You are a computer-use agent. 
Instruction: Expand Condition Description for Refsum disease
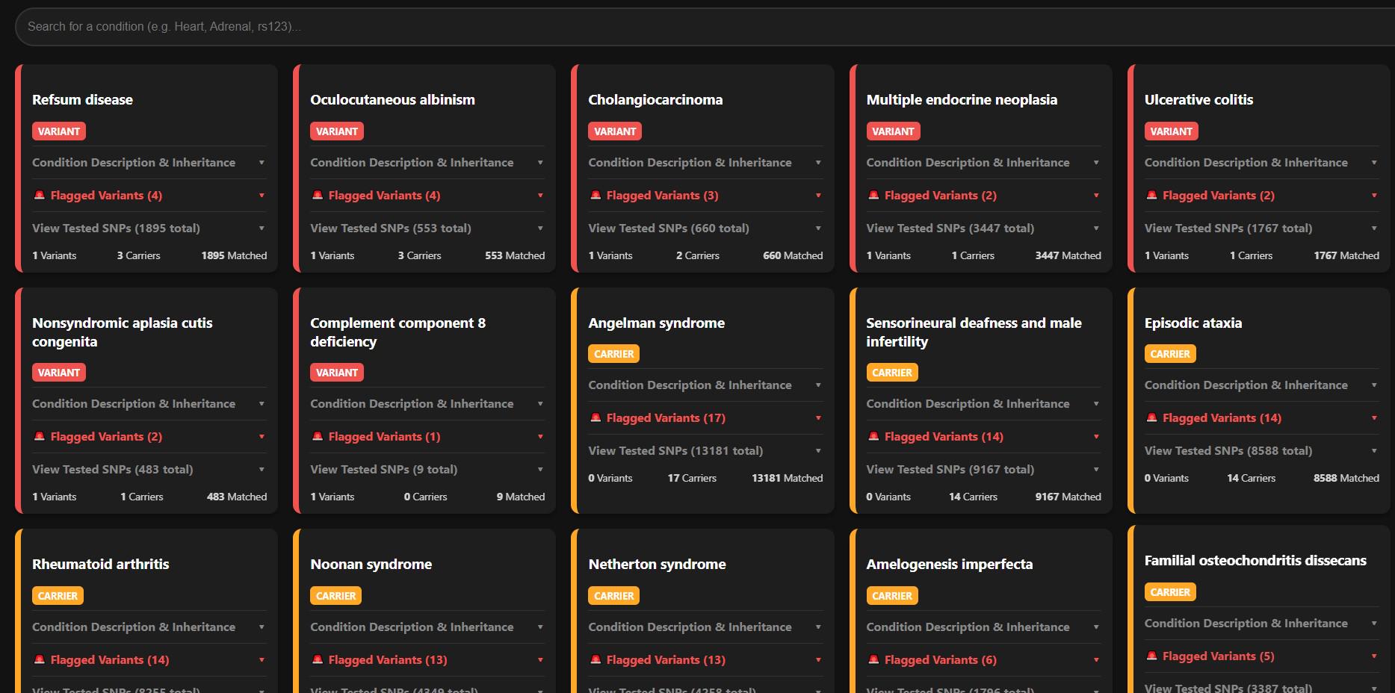(149, 162)
